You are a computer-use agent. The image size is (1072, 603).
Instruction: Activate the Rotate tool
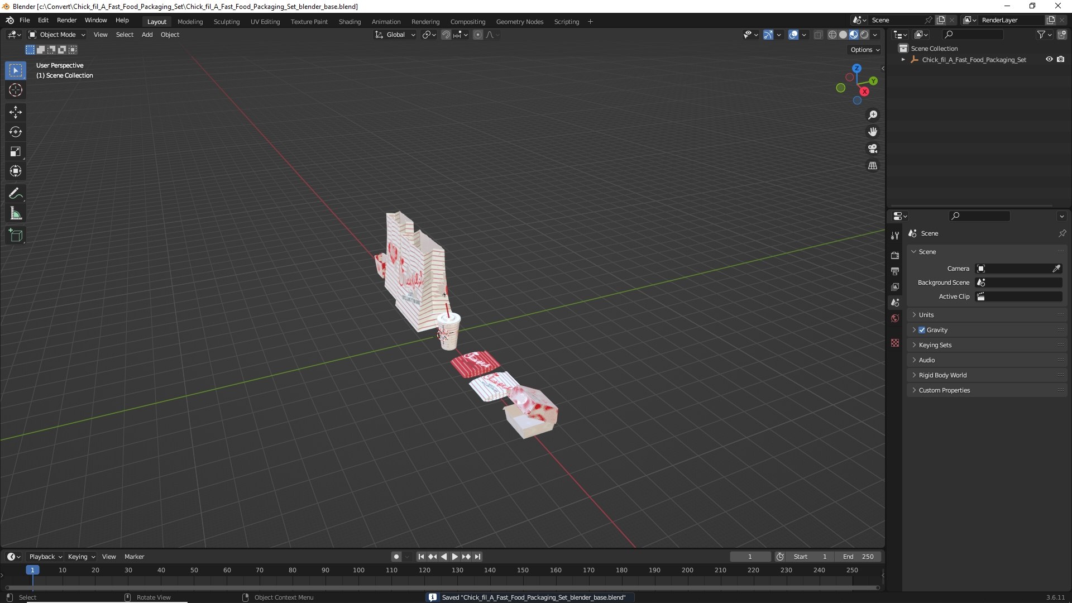point(16,132)
